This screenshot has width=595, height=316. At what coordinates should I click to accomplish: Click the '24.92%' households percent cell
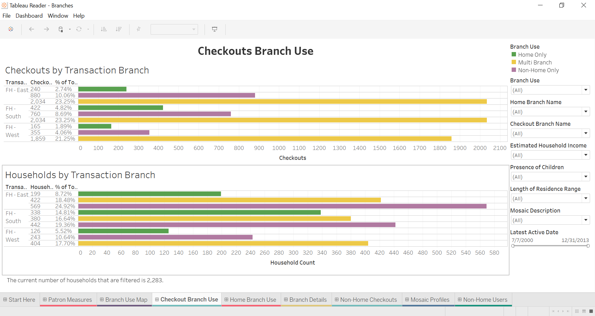coord(65,206)
